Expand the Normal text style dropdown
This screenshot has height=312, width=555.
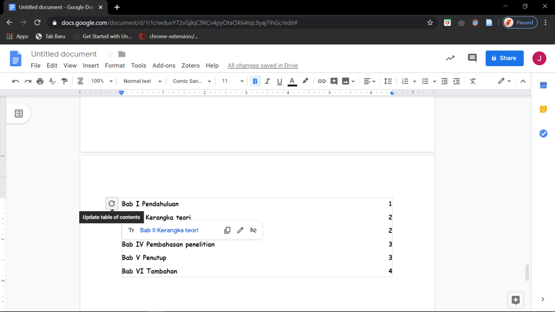point(143,81)
